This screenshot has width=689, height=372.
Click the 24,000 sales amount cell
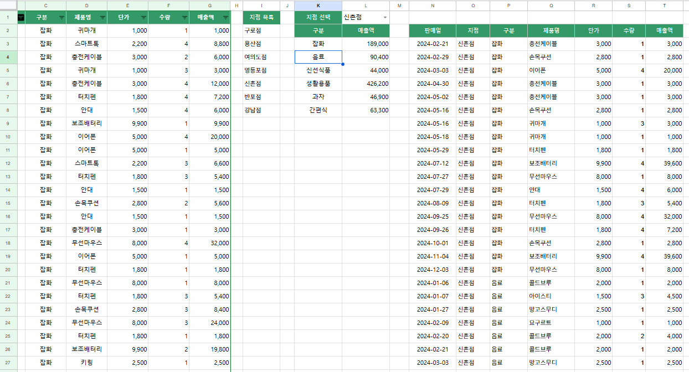coord(210,323)
